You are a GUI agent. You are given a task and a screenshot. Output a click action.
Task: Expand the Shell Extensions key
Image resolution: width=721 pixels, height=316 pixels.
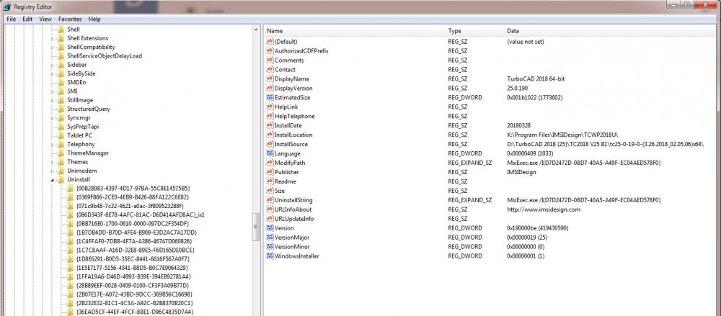point(52,39)
